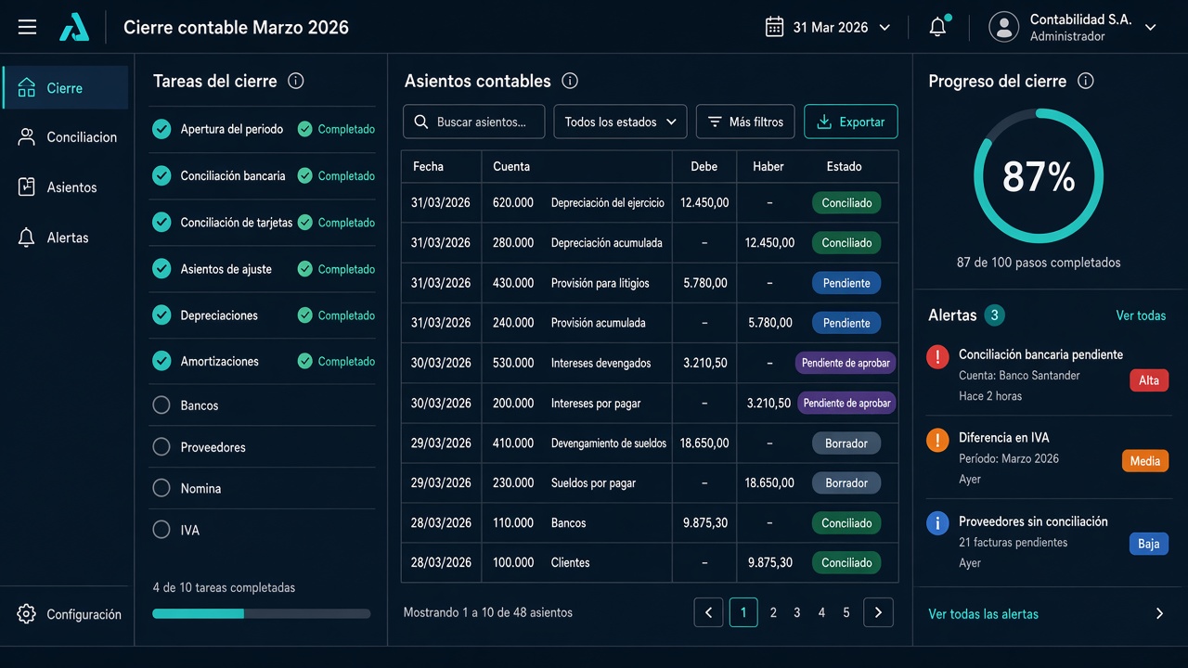The height and width of the screenshot is (668, 1188).
Task: Go to page 5 of asientos
Action: point(846,612)
